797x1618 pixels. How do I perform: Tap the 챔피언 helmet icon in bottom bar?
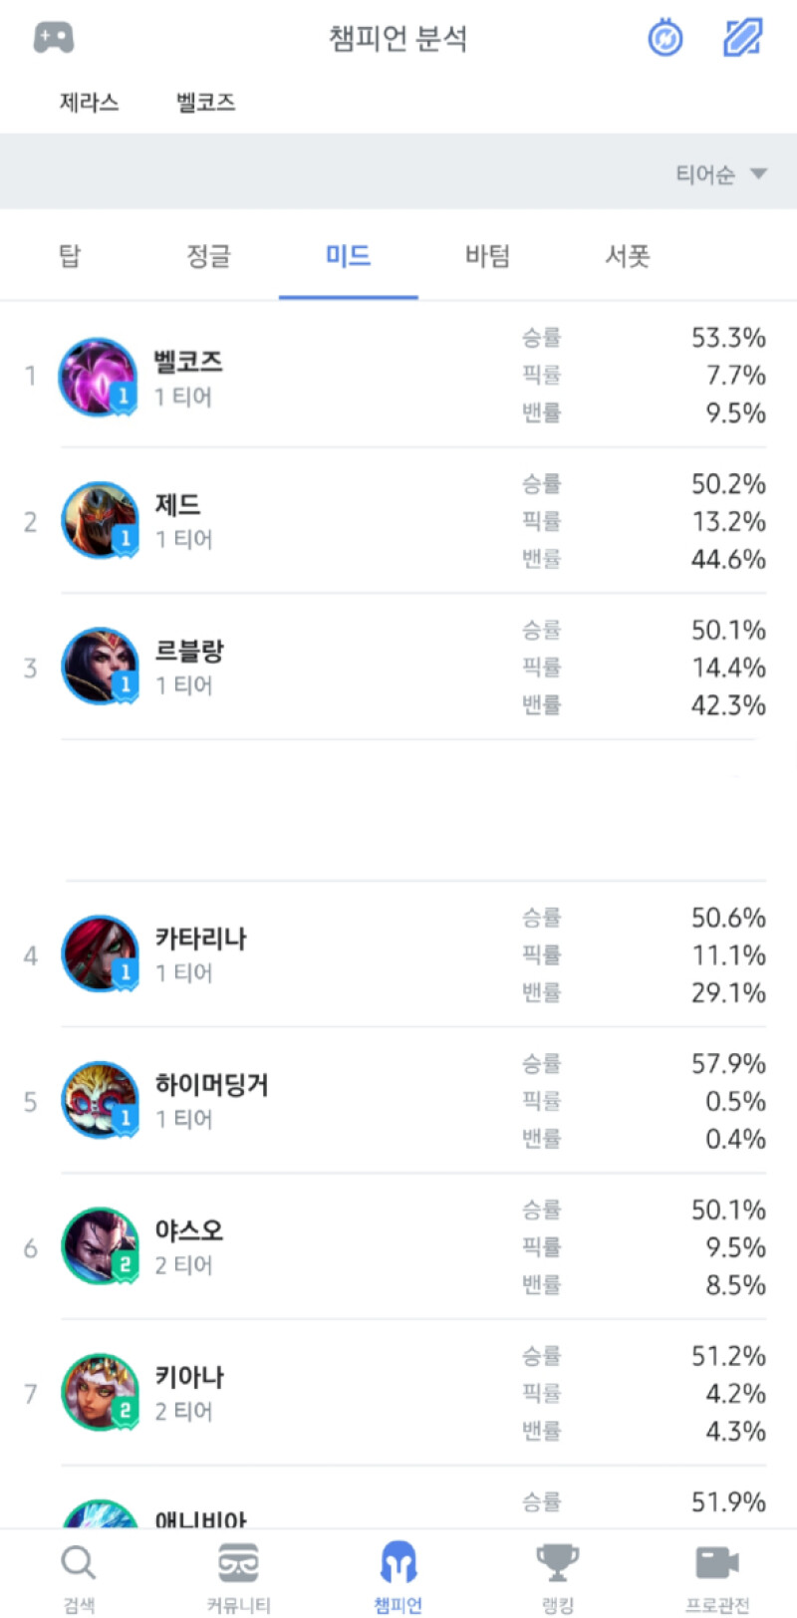click(398, 1564)
